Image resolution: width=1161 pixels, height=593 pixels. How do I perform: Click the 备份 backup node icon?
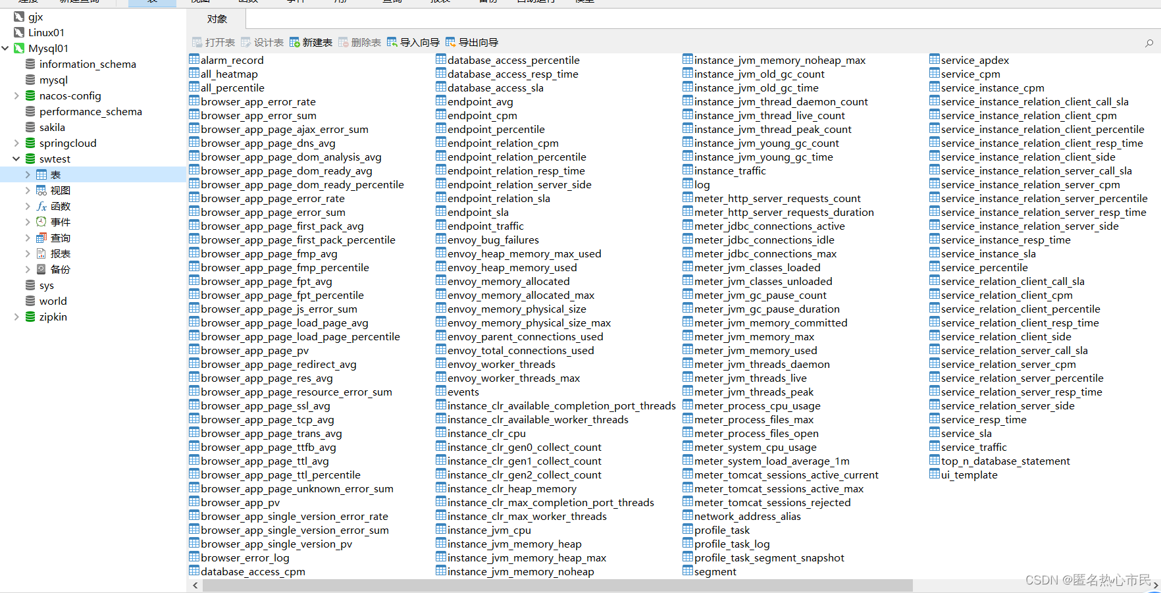tap(41, 269)
